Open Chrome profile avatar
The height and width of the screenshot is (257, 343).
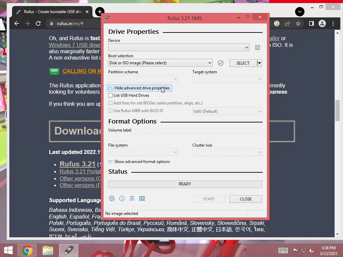[322, 23]
